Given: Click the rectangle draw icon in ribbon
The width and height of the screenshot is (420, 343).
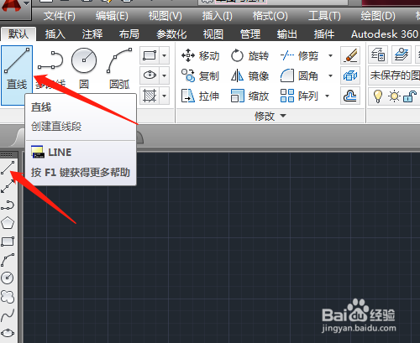Looking at the screenshot, I should (x=150, y=55).
